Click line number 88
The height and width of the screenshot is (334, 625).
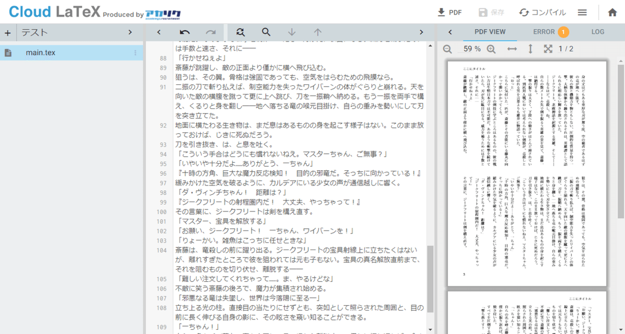164,58
